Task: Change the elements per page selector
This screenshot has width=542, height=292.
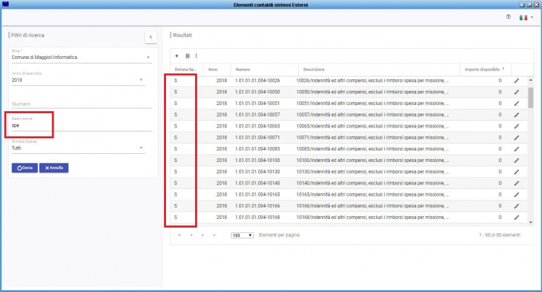Action: point(242,235)
